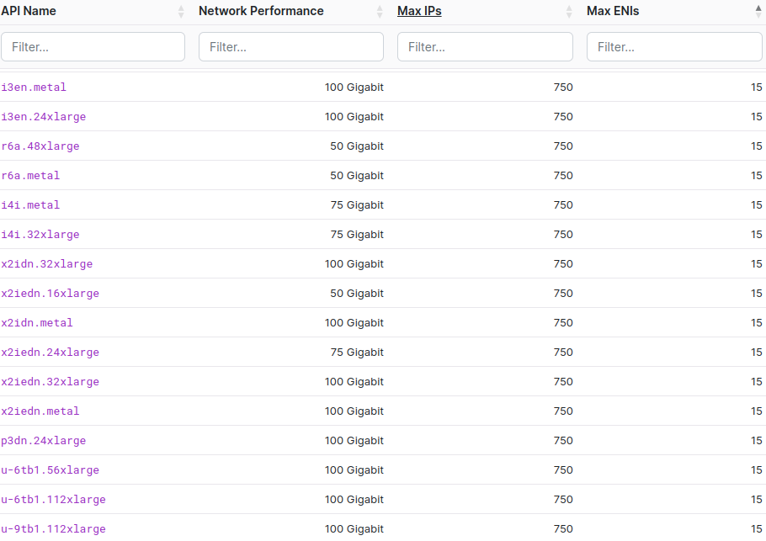Open the u-9tb1.112xlarge instance link

(x=53, y=528)
